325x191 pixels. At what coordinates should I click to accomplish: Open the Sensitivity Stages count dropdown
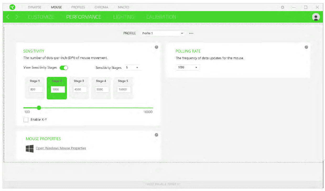pyautogui.click(x=132, y=68)
